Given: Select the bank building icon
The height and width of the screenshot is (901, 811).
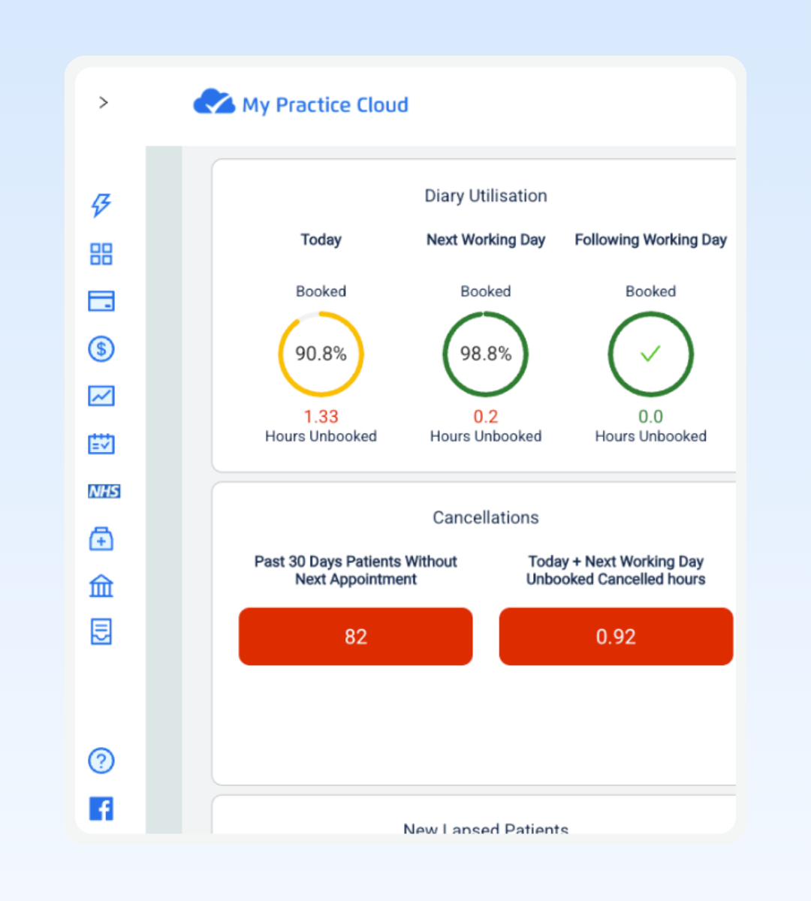Looking at the screenshot, I should tap(101, 586).
